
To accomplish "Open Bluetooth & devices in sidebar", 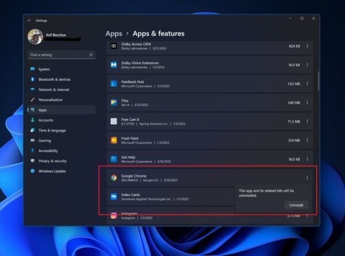I will pos(62,79).
